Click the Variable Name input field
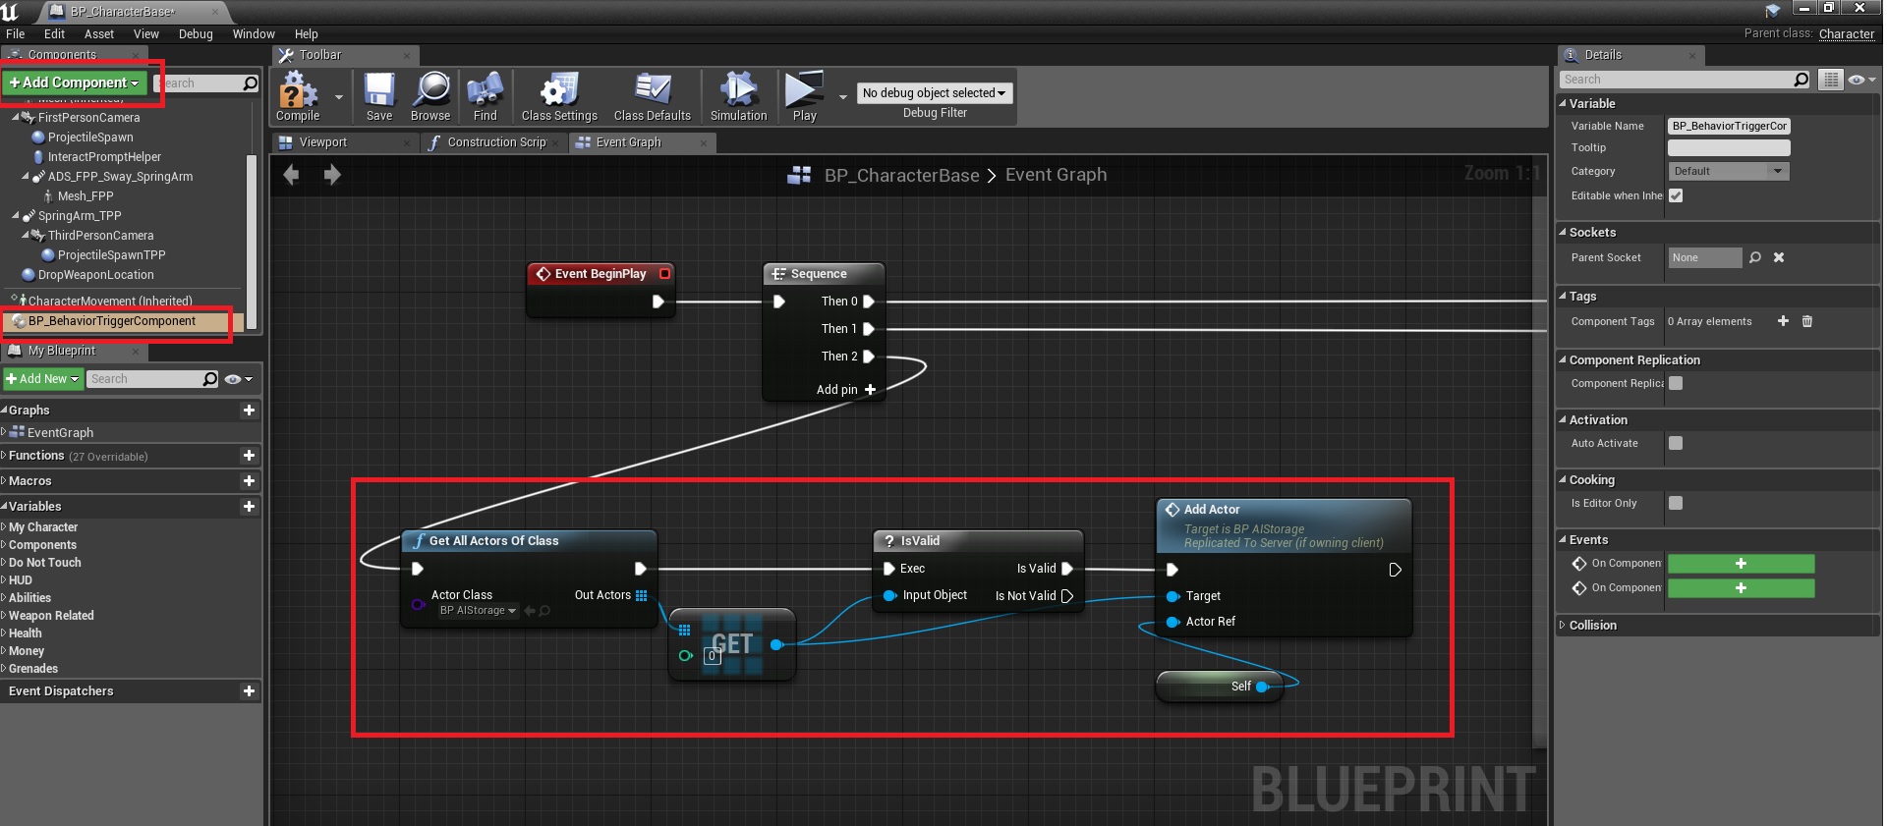This screenshot has width=1887, height=826. (1729, 126)
